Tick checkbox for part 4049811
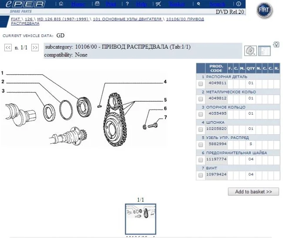Viewport: 283px width, 238px height. pos(201,83)
